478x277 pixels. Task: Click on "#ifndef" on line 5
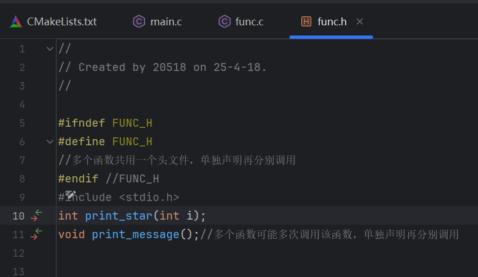coord(82,123)
